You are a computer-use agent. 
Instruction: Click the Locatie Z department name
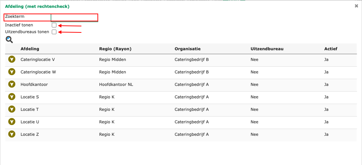click(30, 134)
